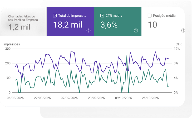The width and height of the screenshot is (192, 118).
Task: Click the 18,2 mil impressions value
Action: tap(68, 25)
